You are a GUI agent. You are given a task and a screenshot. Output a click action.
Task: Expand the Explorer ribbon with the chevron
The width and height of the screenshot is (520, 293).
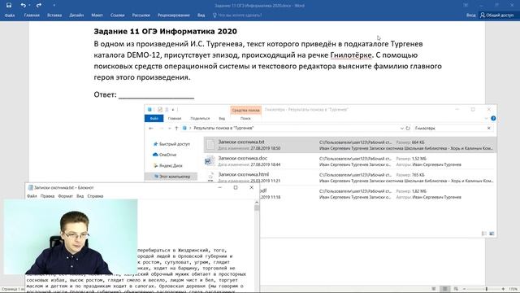click(x=486, y=118)
